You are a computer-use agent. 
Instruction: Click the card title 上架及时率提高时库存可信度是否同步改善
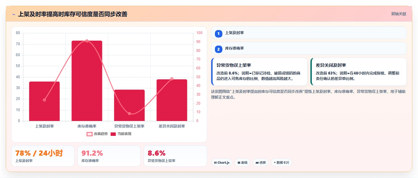[72, 14]
